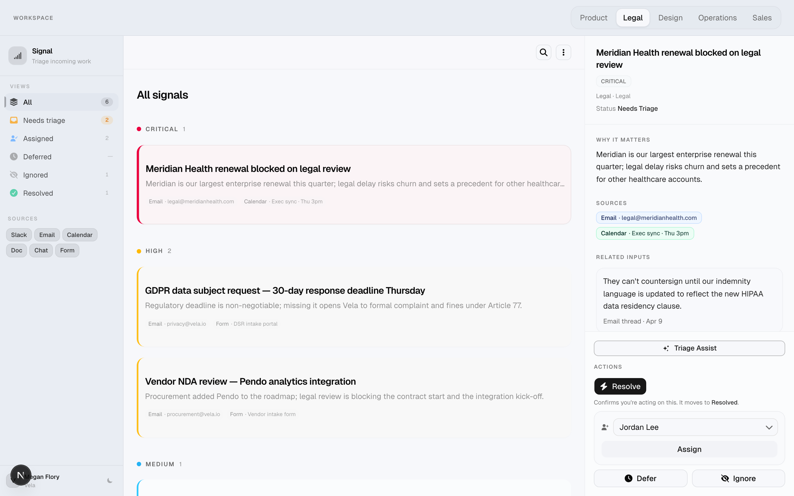The image size is (794, 496).
Task: Switch to the Legal tab
Action: [632, 18]
